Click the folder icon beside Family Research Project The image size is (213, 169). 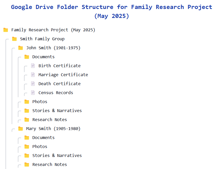[6, 30]
